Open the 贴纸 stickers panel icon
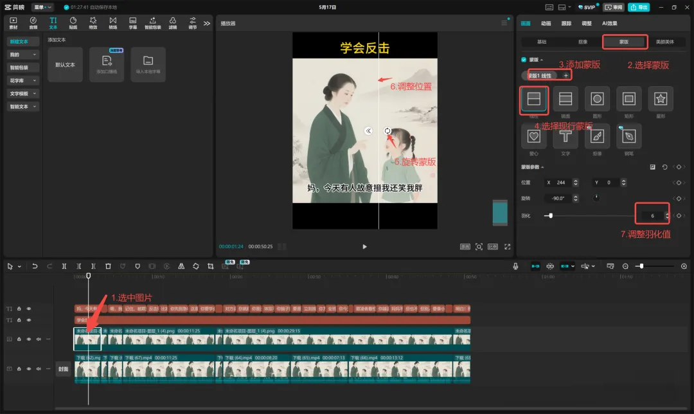Viewport: 694px width, 414px height. [x=73, y=23]
